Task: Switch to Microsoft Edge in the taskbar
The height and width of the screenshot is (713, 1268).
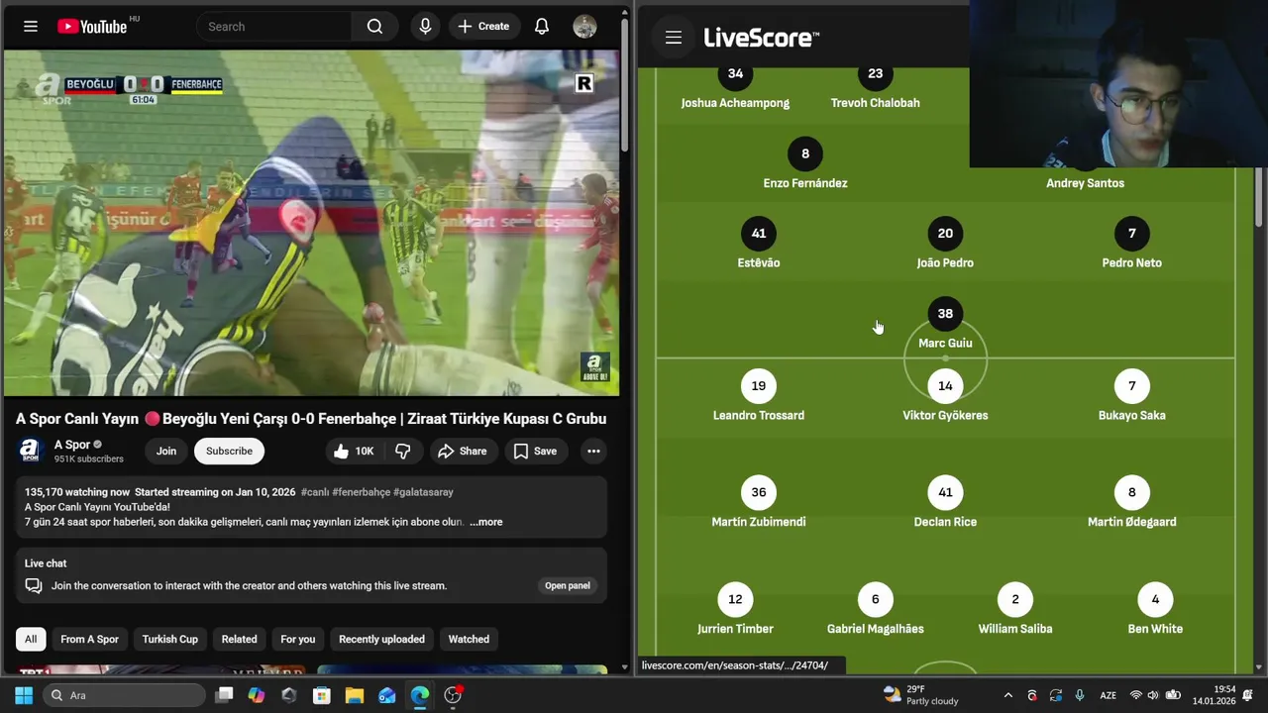Action: pos(419,695)
